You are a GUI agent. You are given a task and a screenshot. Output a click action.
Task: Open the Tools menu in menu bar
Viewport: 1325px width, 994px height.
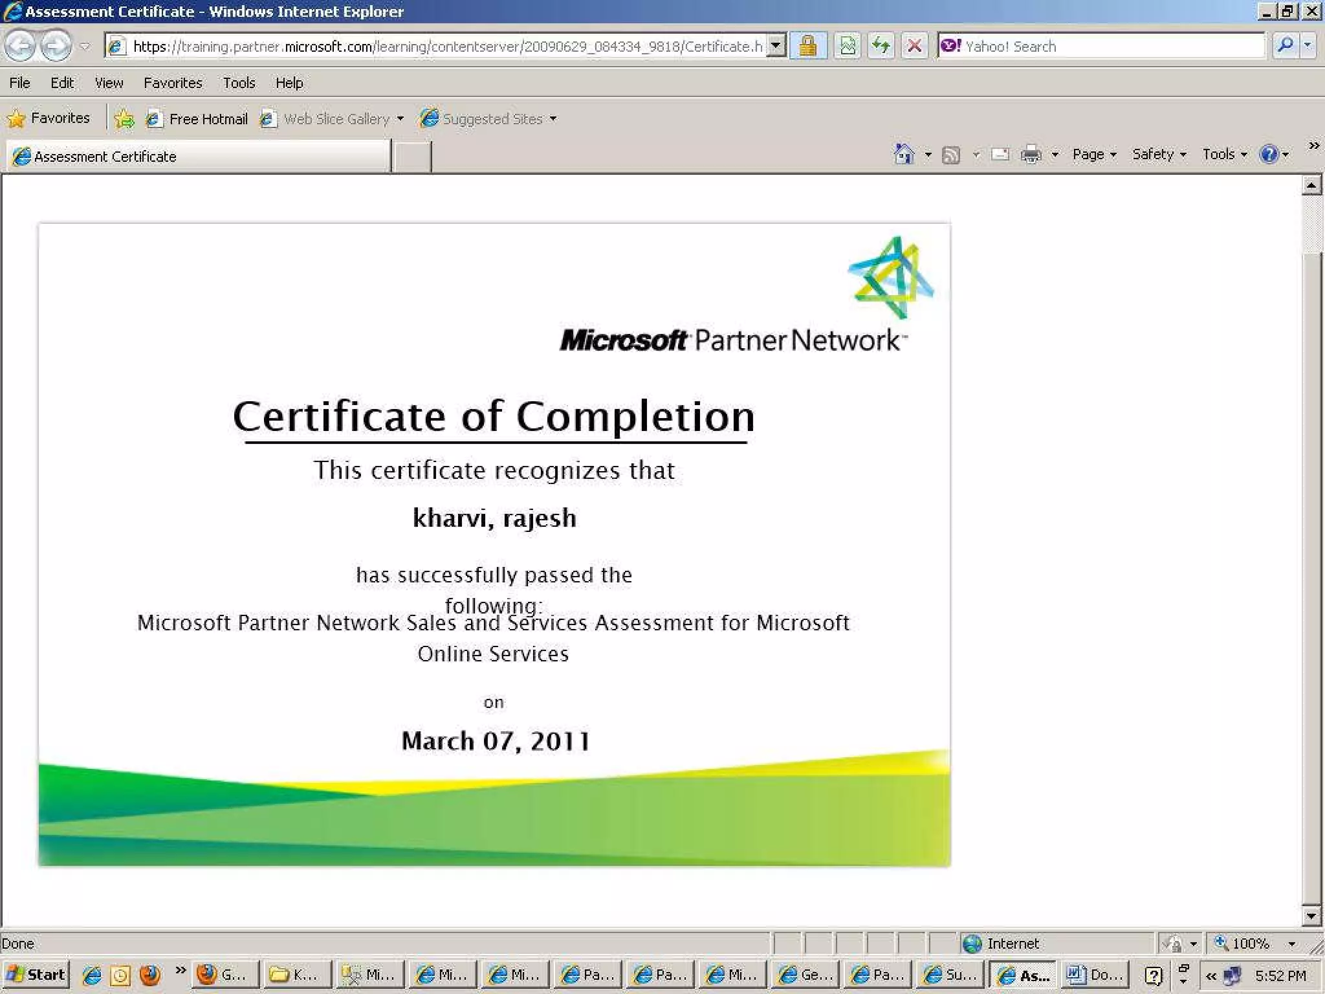pyautogui.click(x=239, y=83)
